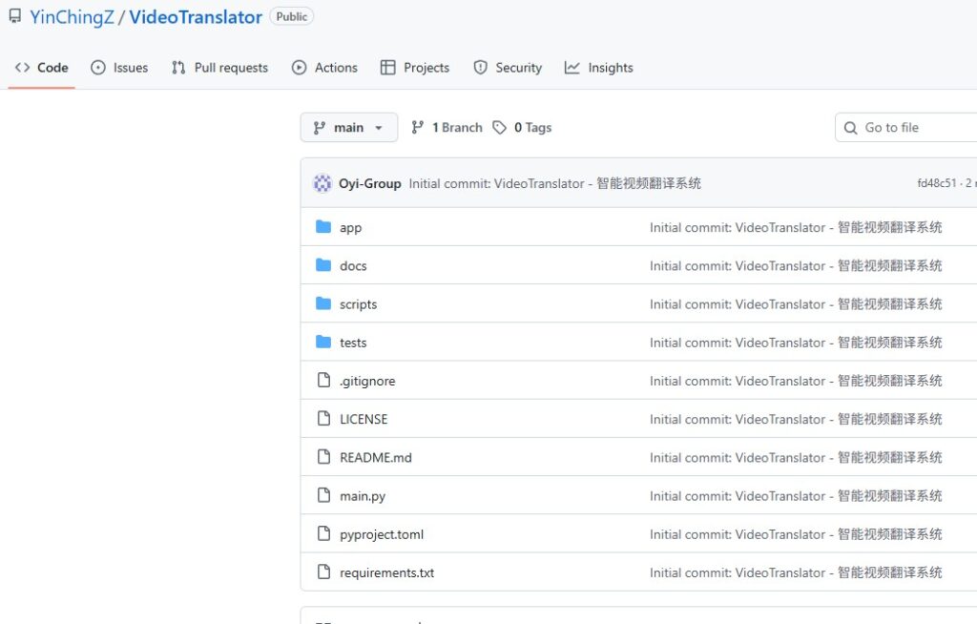Click the magnifier icon in Go to file
This screenshot has height=624, width=977.
[851, 128]
